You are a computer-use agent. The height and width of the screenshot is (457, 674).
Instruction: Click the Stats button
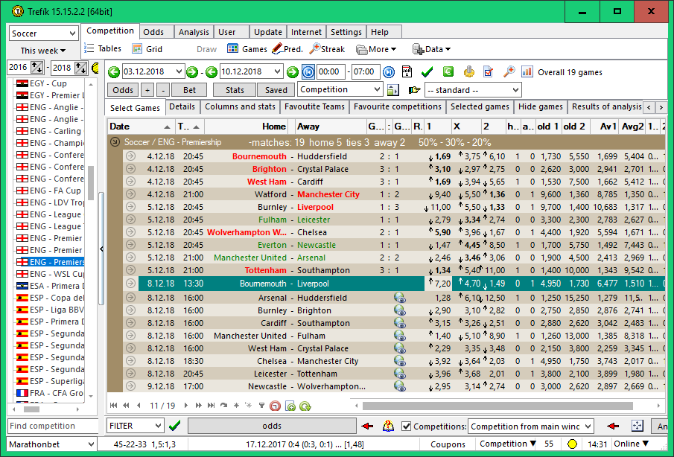pyautogui.click(x=234, y=90)
